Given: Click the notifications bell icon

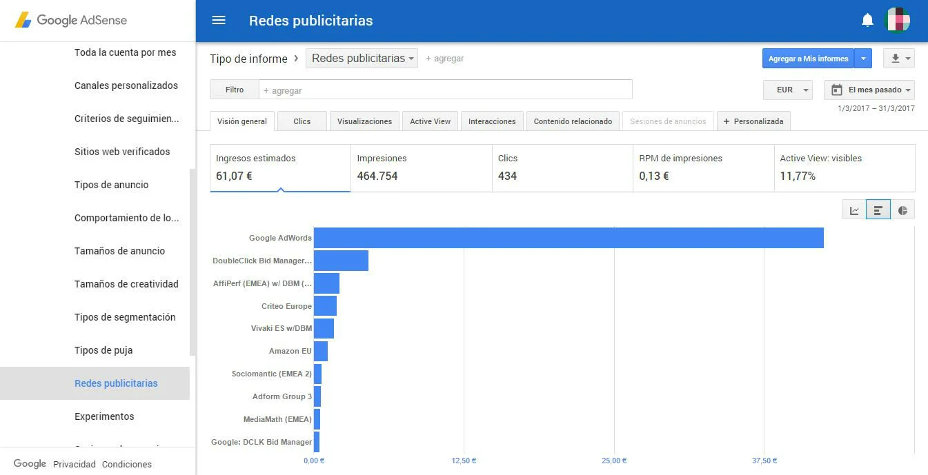Looking at the screenshot, I should pyautogui.click(x=867, y=21).
